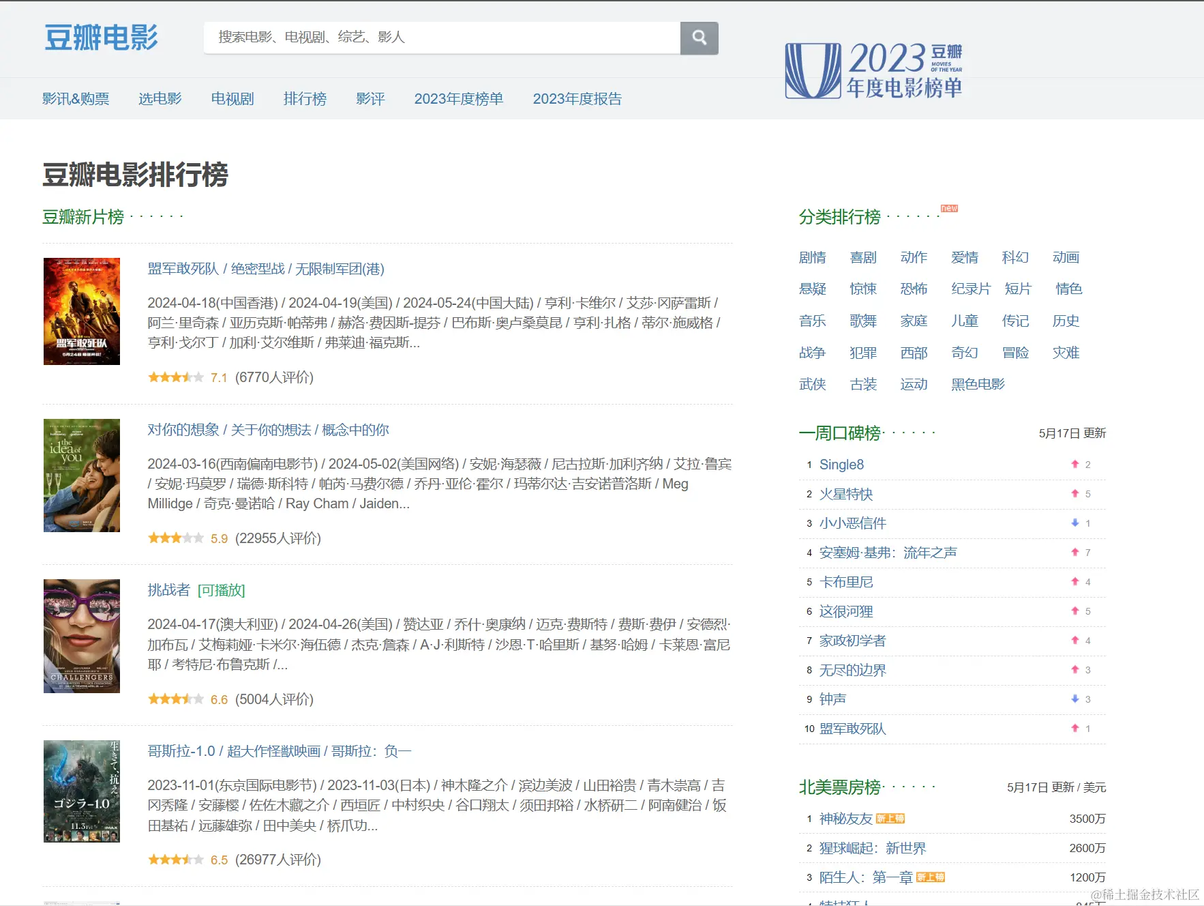Open 火星特快 in weekly ranking

(x=846, y=494)
